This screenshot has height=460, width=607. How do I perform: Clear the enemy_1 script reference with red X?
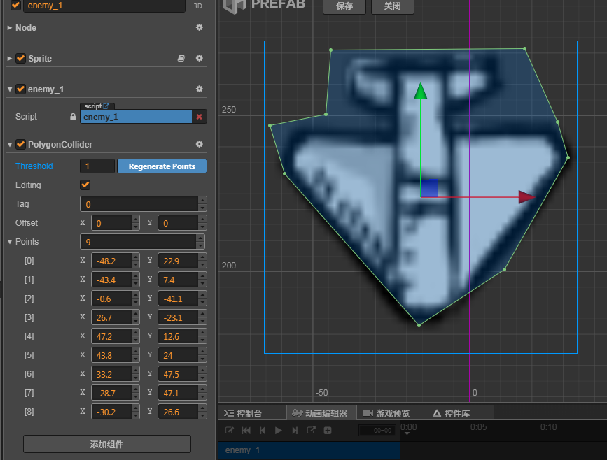coord(199,117)
